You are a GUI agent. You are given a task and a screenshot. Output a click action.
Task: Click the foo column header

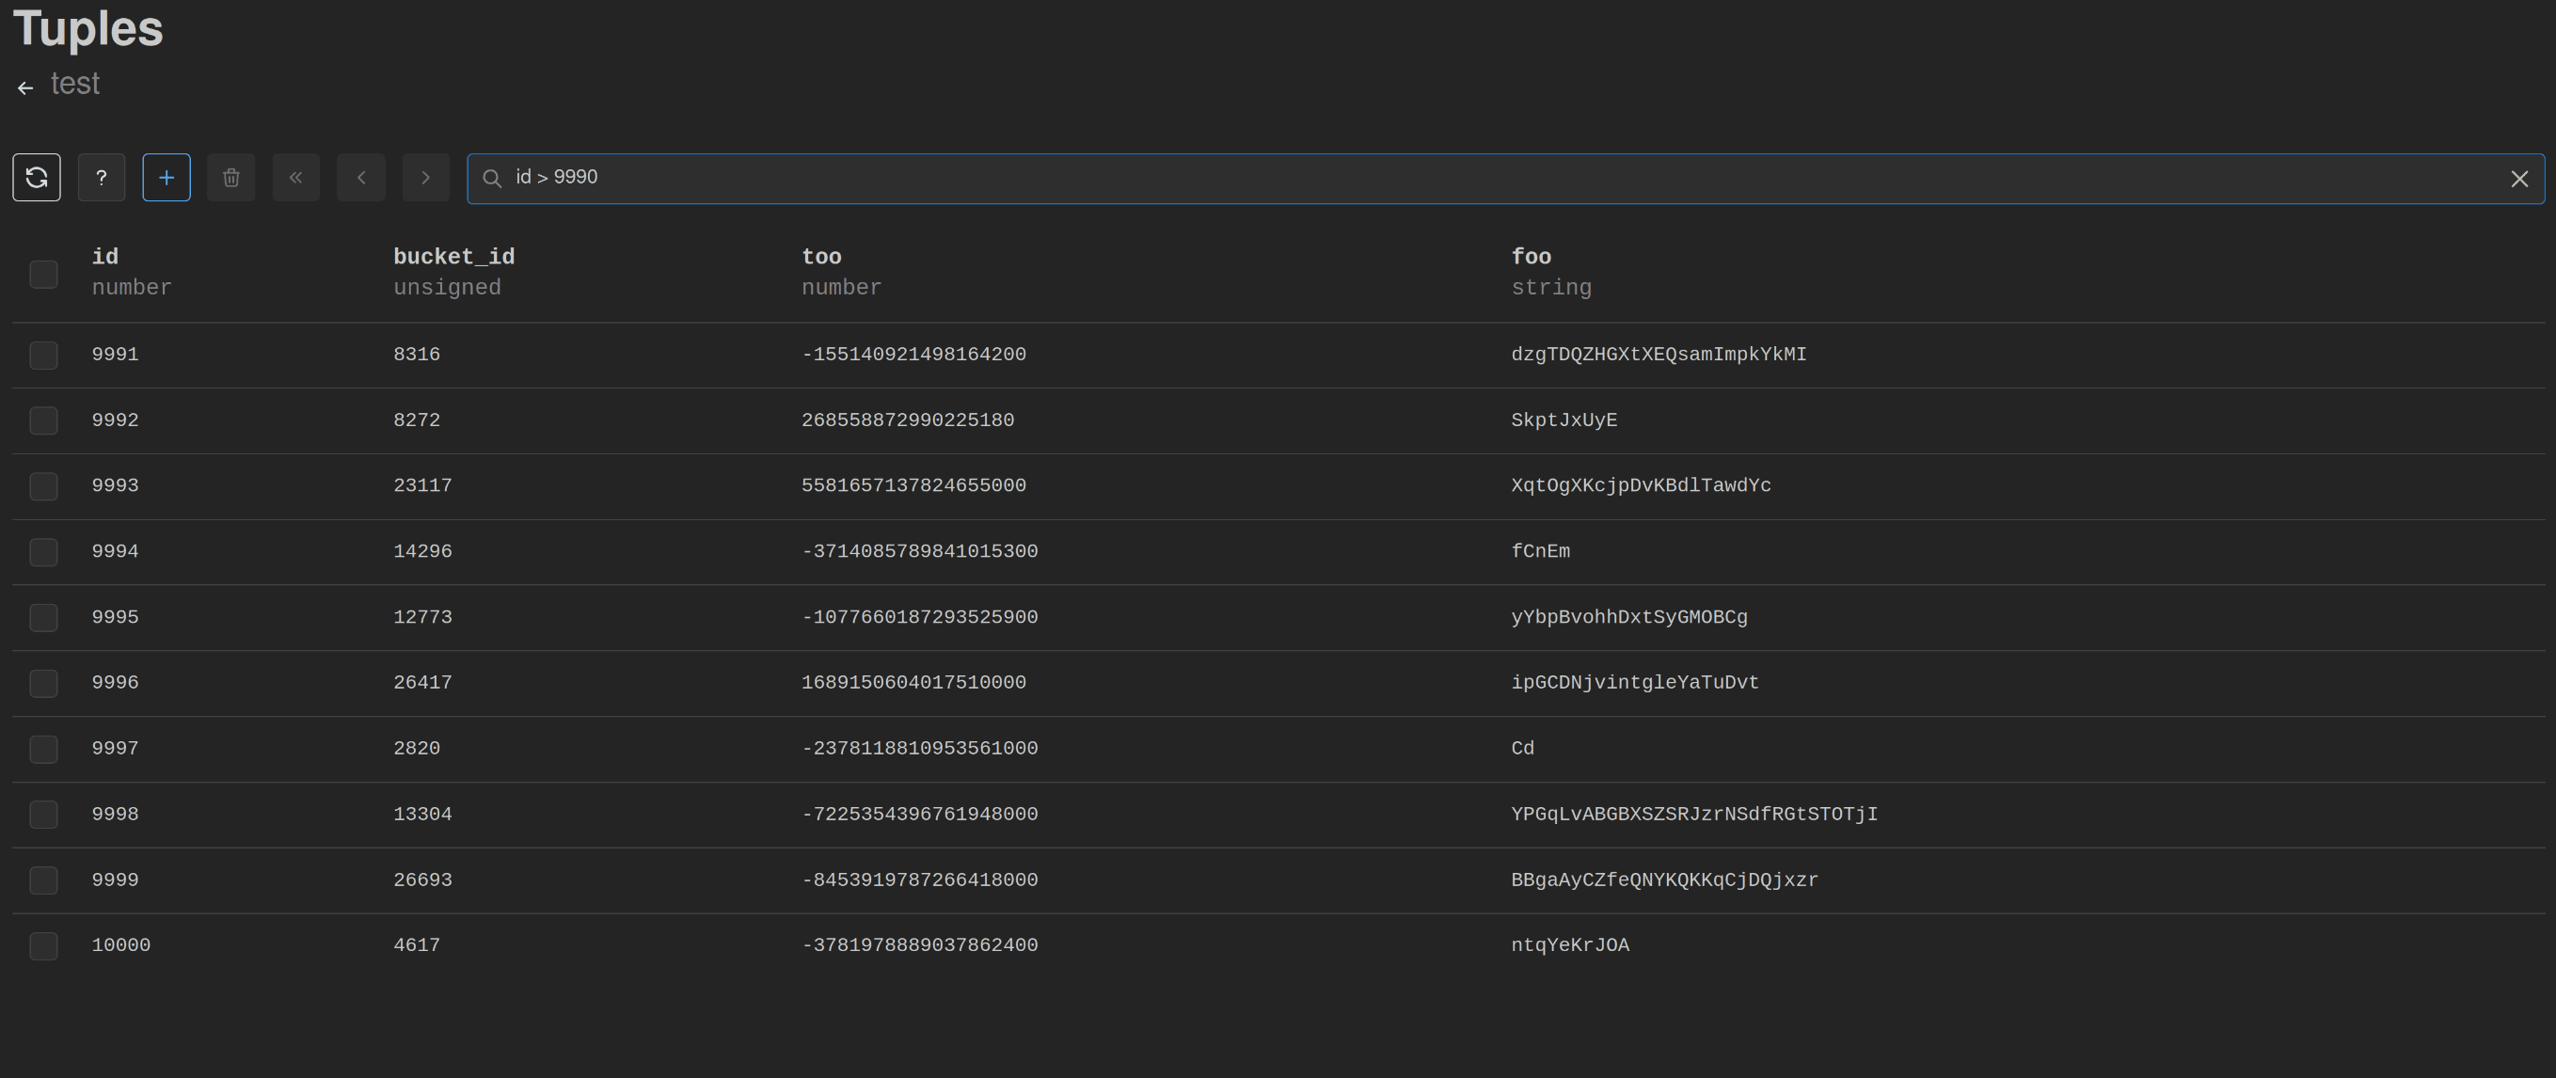(x=1531, y=257)
